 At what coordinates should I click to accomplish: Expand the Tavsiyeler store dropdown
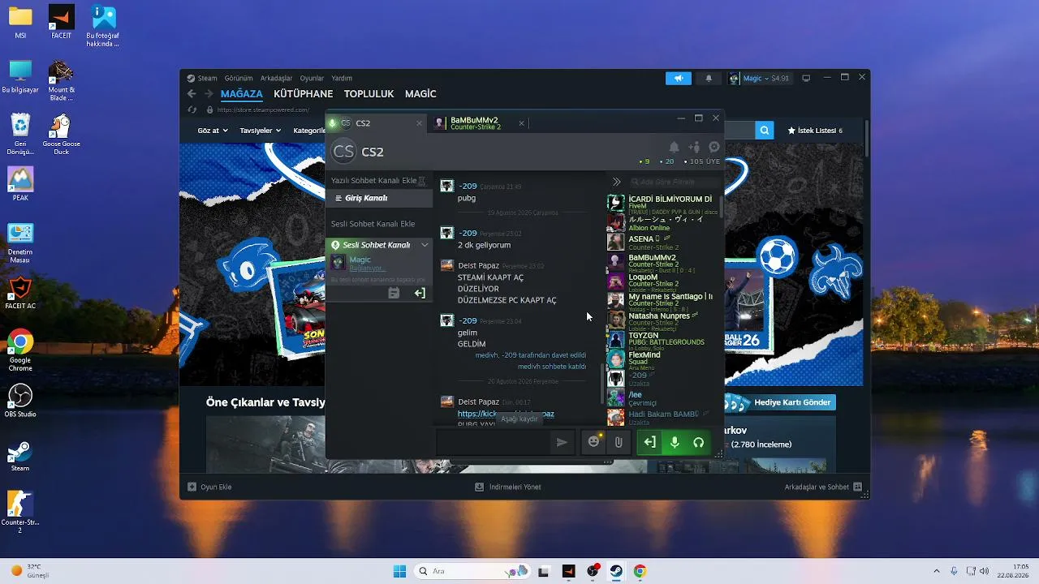pyautogui.click(x=261, y=130)
